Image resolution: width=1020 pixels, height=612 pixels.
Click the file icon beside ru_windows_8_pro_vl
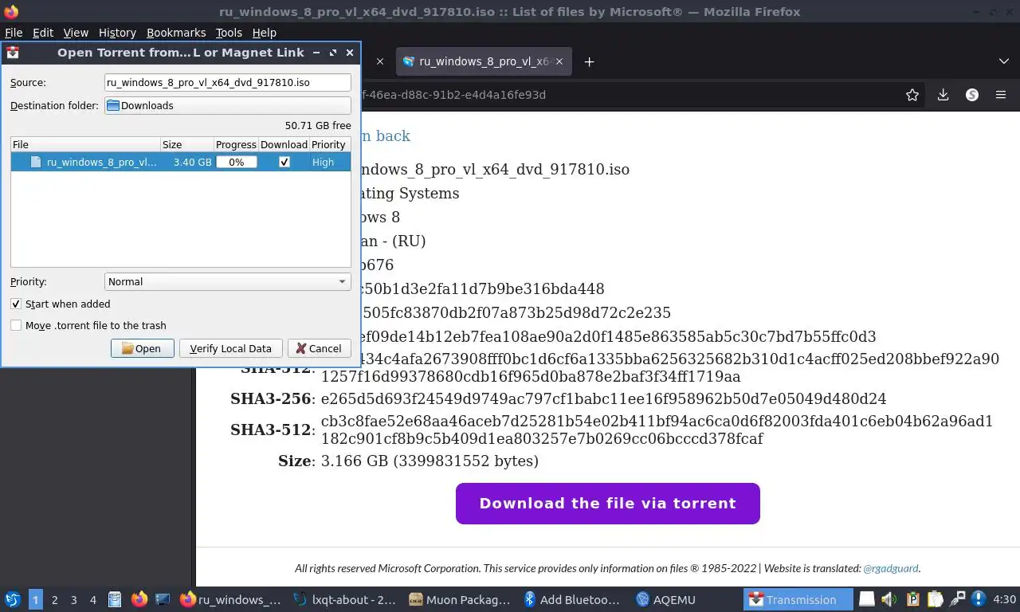(x=36, y=162)
